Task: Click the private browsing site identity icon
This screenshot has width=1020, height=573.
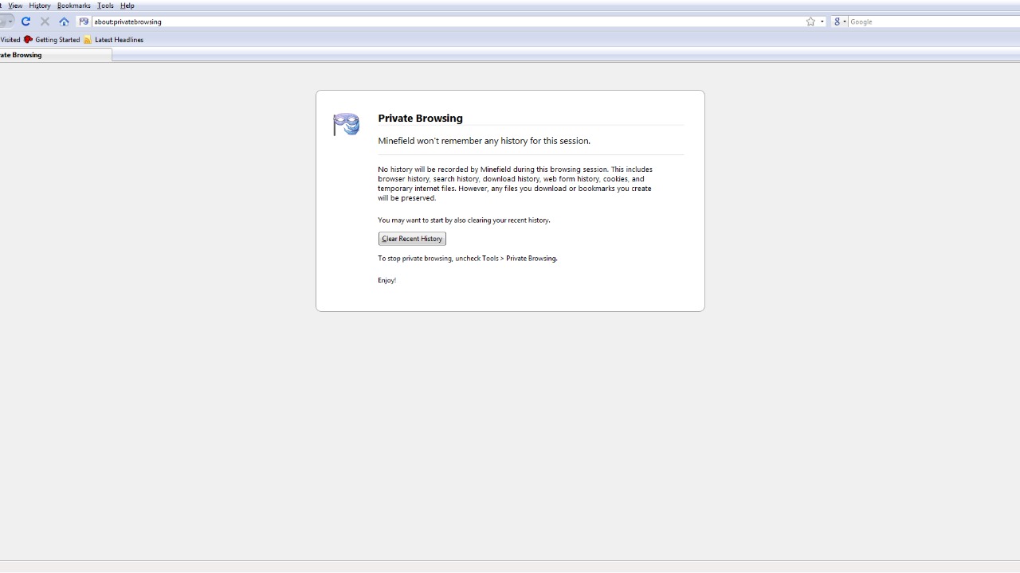Action: click(x=84, y=21)
